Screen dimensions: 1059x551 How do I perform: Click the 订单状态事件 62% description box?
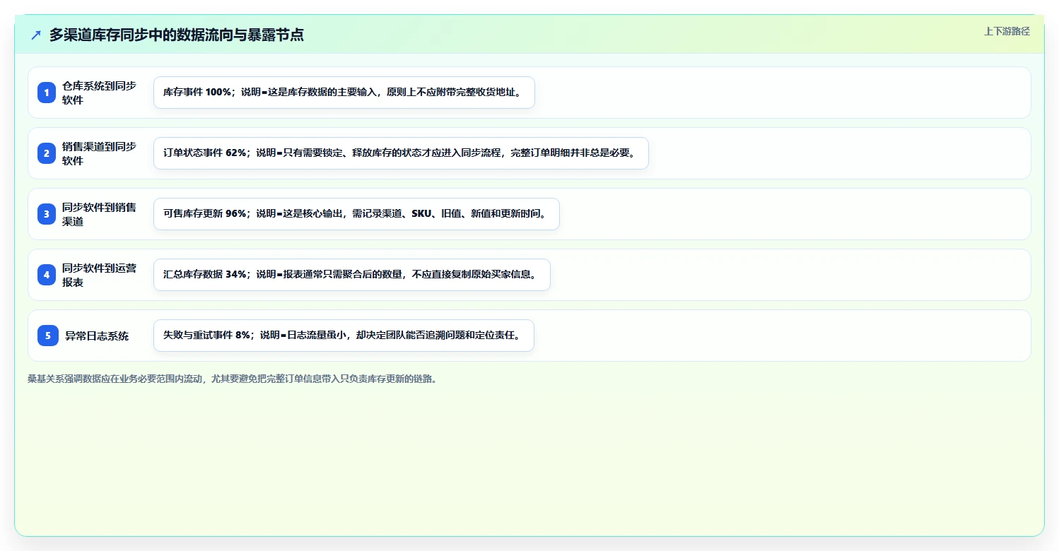(401, 153)
